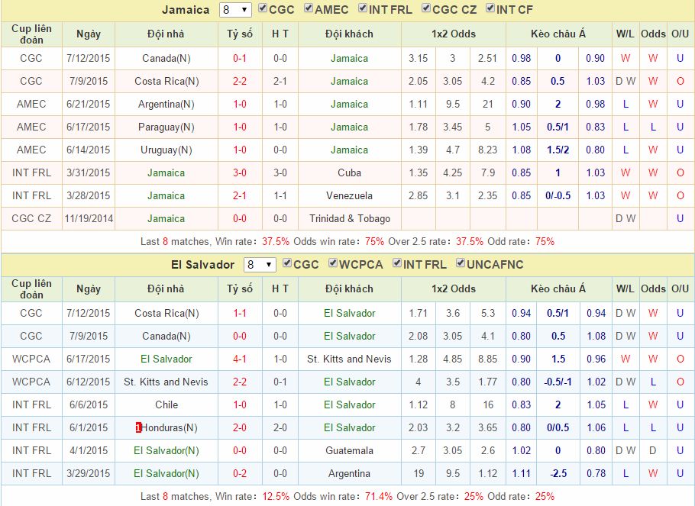Open the 4-1 score against St. Kitts and Nevis
The image size is (695, 506).
point(240,359)
